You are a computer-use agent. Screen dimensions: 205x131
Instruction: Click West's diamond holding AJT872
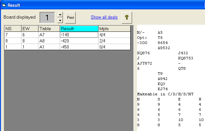tap(145, 63)
